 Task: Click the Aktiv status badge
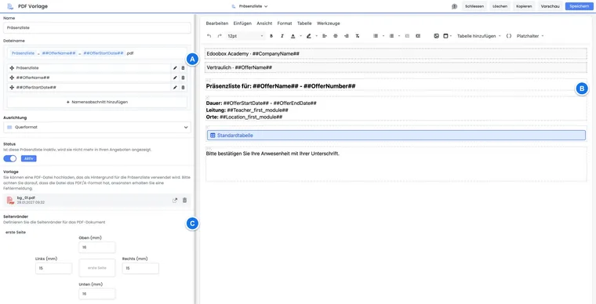(29, 158)
